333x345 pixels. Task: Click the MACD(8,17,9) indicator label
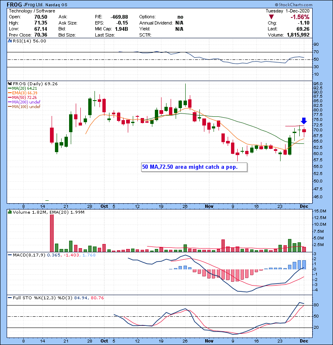(x=29, y=255)
